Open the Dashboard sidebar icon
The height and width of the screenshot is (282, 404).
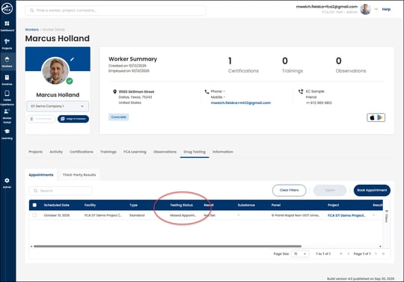[x=7, y=26]
